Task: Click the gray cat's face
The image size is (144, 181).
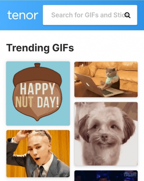Action: (x=110, y=73)
